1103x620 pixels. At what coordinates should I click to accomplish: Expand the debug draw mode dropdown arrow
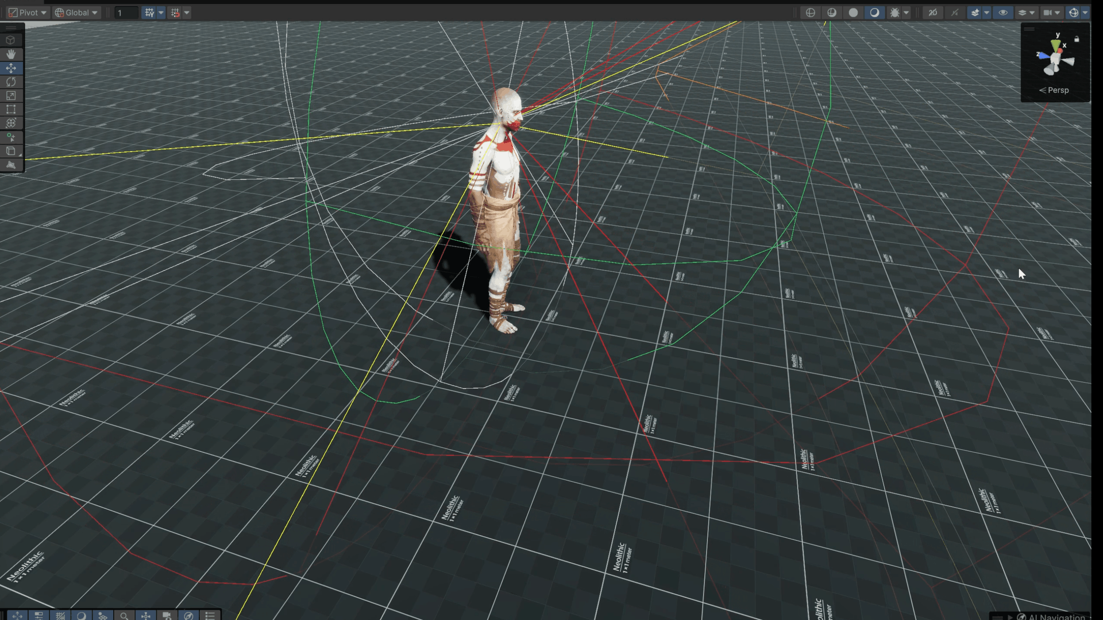(907, 13)
